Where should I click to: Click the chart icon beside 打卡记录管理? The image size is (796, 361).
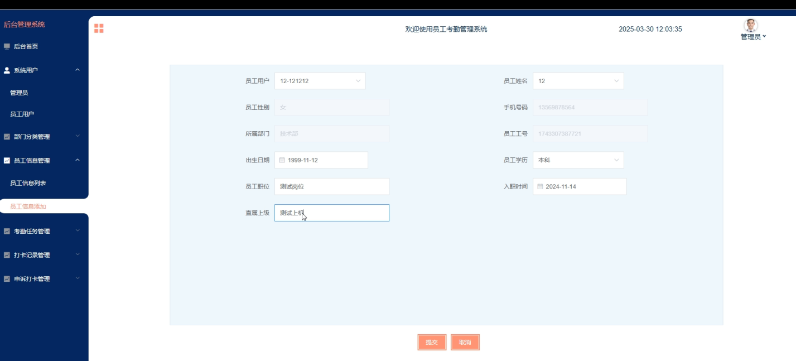coord(7,255)
